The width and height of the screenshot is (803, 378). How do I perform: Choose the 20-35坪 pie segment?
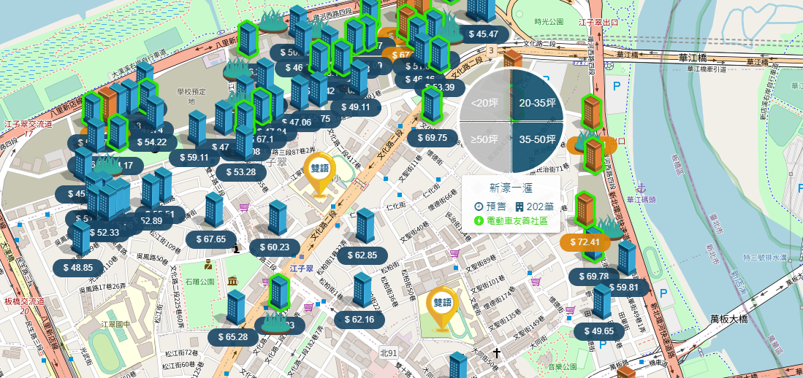[537, 96]
